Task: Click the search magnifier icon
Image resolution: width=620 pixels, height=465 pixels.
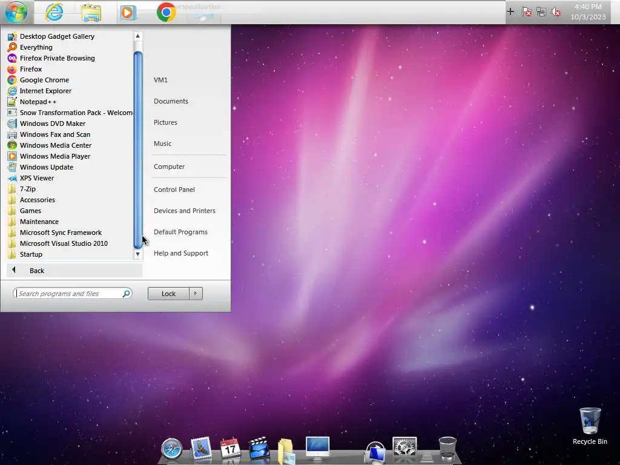Action: pos(126,294)
